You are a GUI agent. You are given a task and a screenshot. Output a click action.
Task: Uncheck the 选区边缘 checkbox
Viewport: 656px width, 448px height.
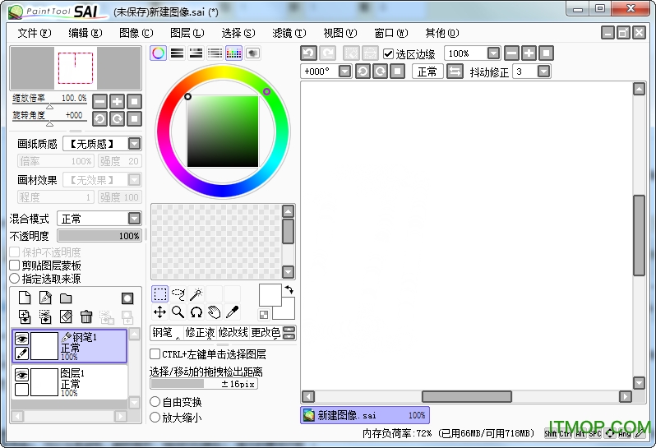pos(388,54)
